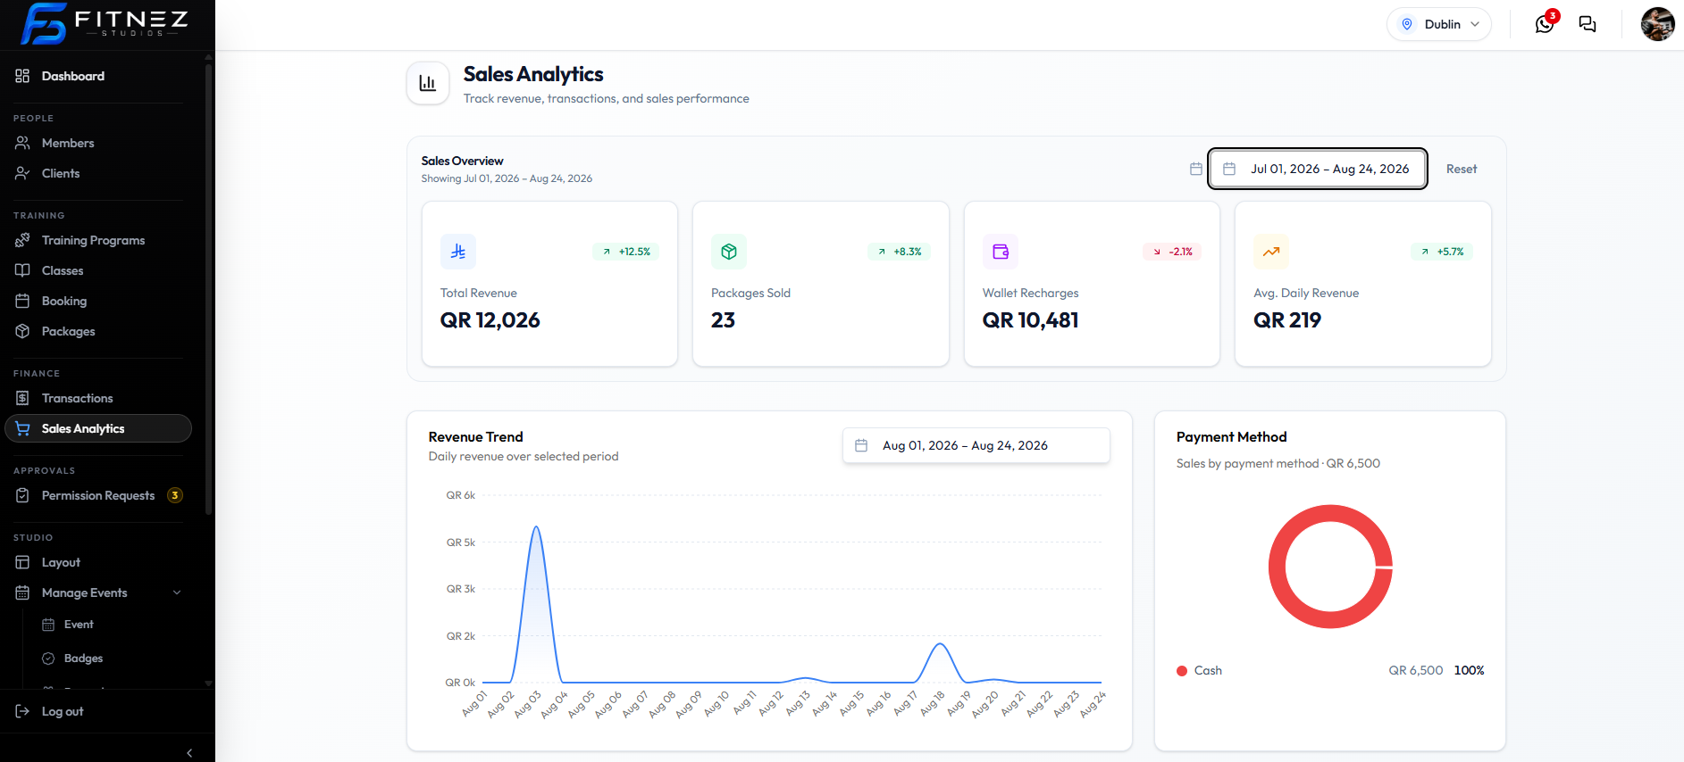Click the Fitnez Studios logo

coord(105,24)
